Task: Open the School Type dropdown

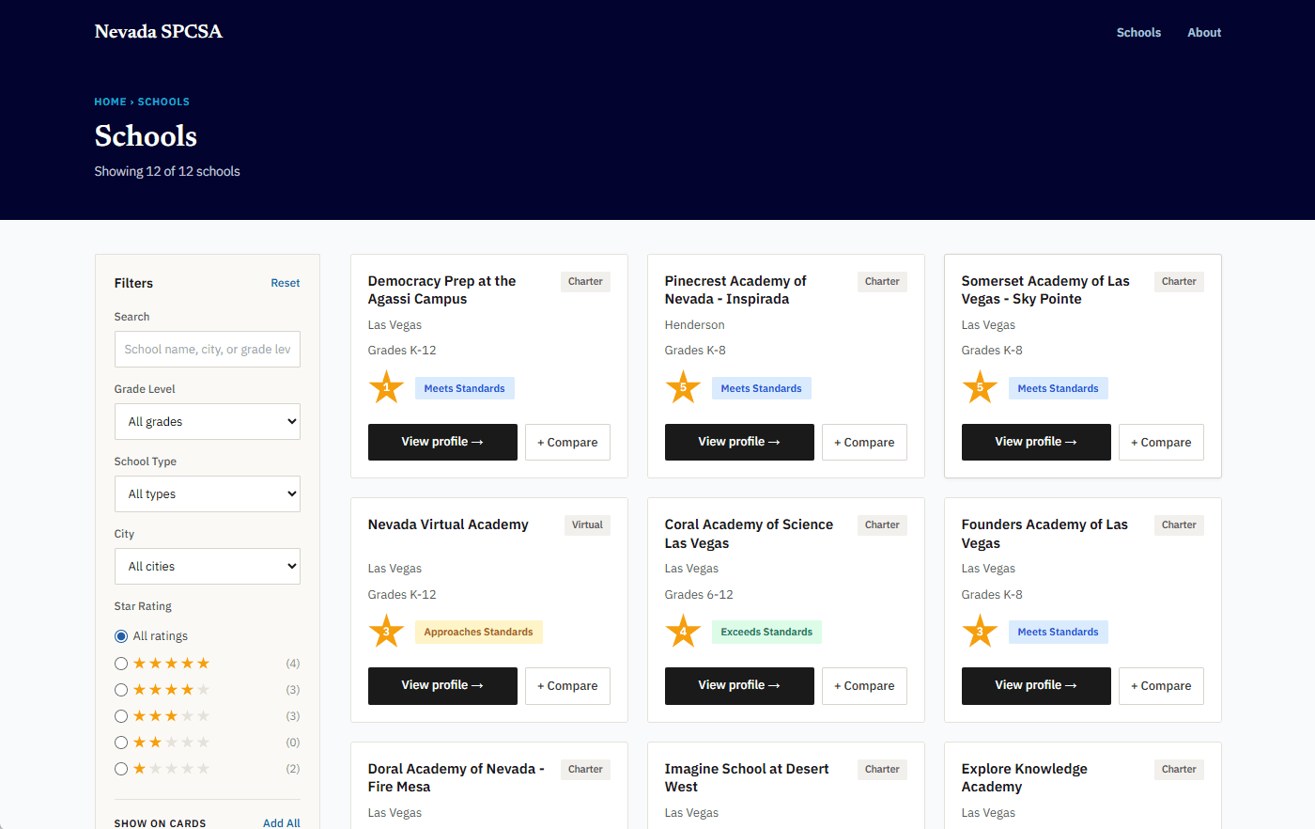Action: click(208, 494)
